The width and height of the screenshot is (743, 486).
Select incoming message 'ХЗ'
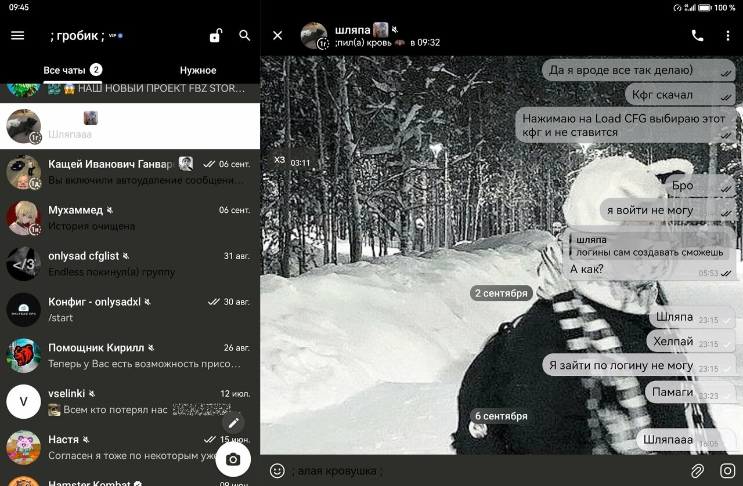click(292, 160)
